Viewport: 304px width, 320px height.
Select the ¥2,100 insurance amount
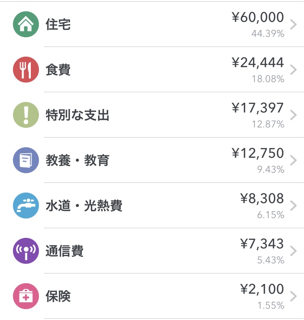tap(262, 289)
